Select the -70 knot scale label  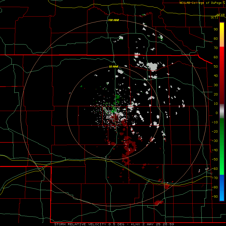click(215, 178)
